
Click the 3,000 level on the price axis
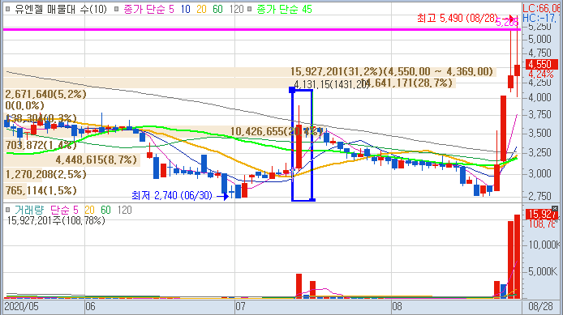(x=539, y=173)
